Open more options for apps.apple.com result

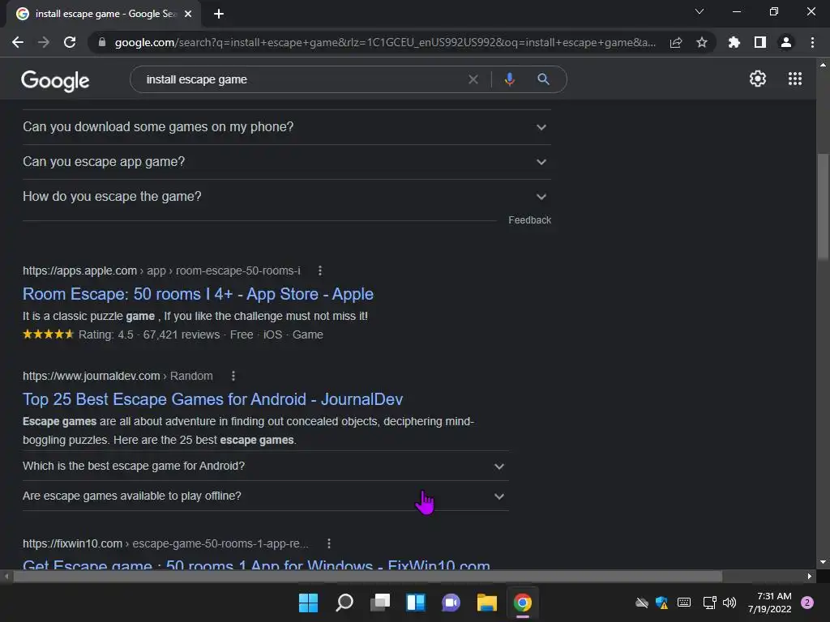point(319,271)
